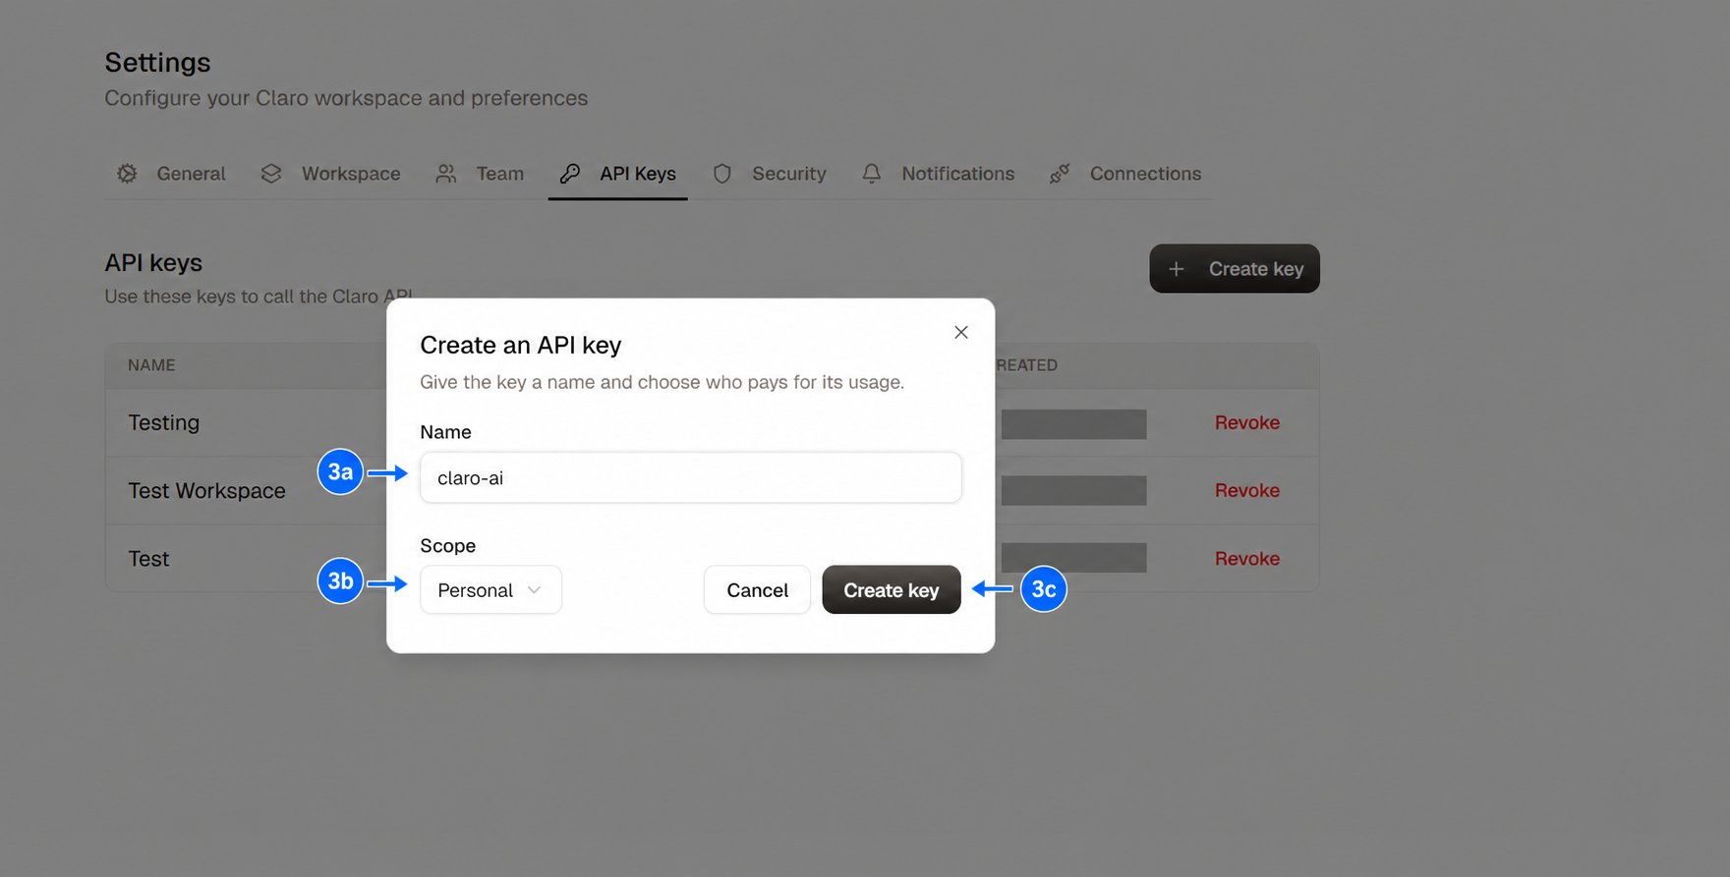The height and width of the screenshot is (877, 1730).
Task: Switch to the Workspace tab
Action: click(330, 174)
